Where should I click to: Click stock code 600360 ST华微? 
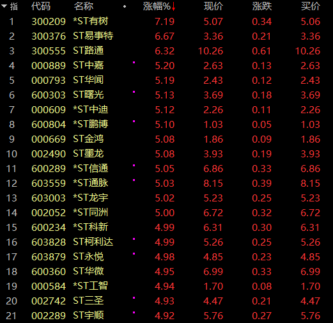[x=49, y=271]
